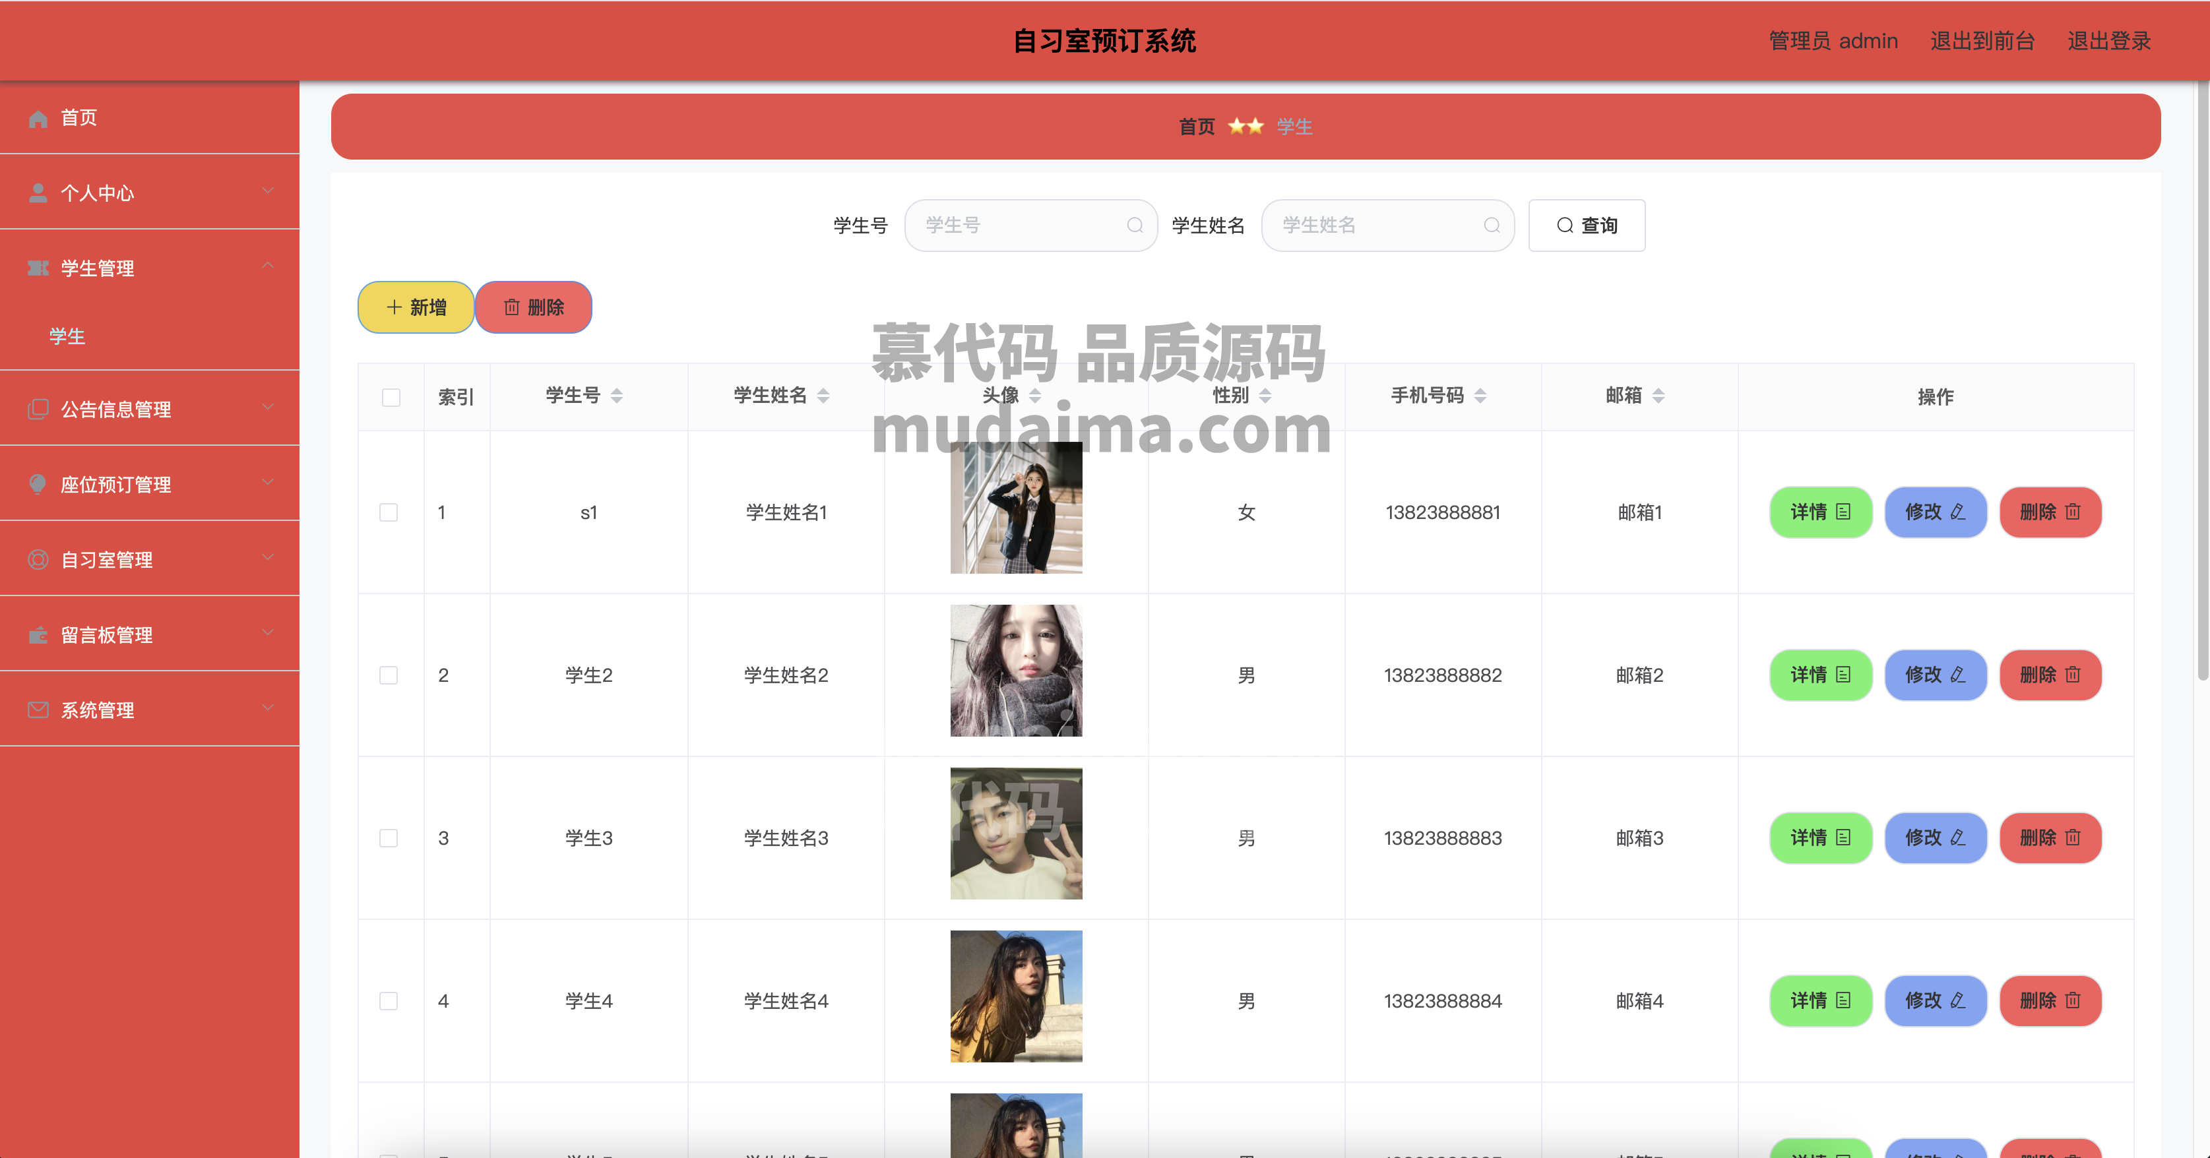Click the search icon inside 学生姓名 field
The height and width of the screenshot is (1158, 2210).
click(1492, 226)
